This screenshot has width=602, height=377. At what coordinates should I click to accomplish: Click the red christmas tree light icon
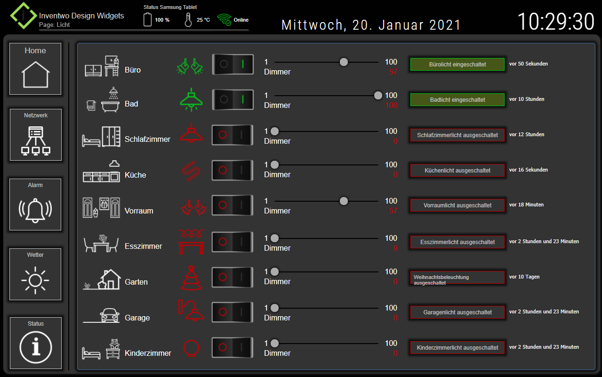pos(191,276)
